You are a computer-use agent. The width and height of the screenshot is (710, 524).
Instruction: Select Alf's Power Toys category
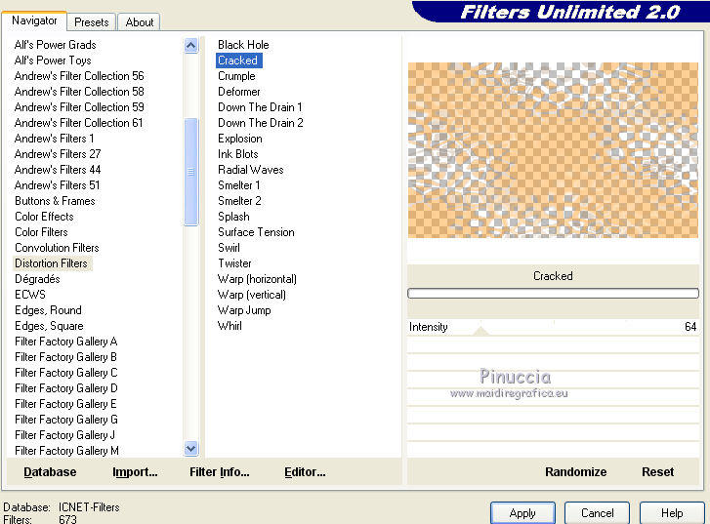pyautogui.click(x=53, y=60)
